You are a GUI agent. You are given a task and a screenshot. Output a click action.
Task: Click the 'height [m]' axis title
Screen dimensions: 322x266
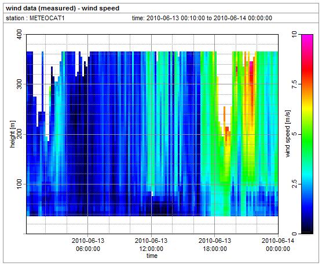(x=12, y=134)
